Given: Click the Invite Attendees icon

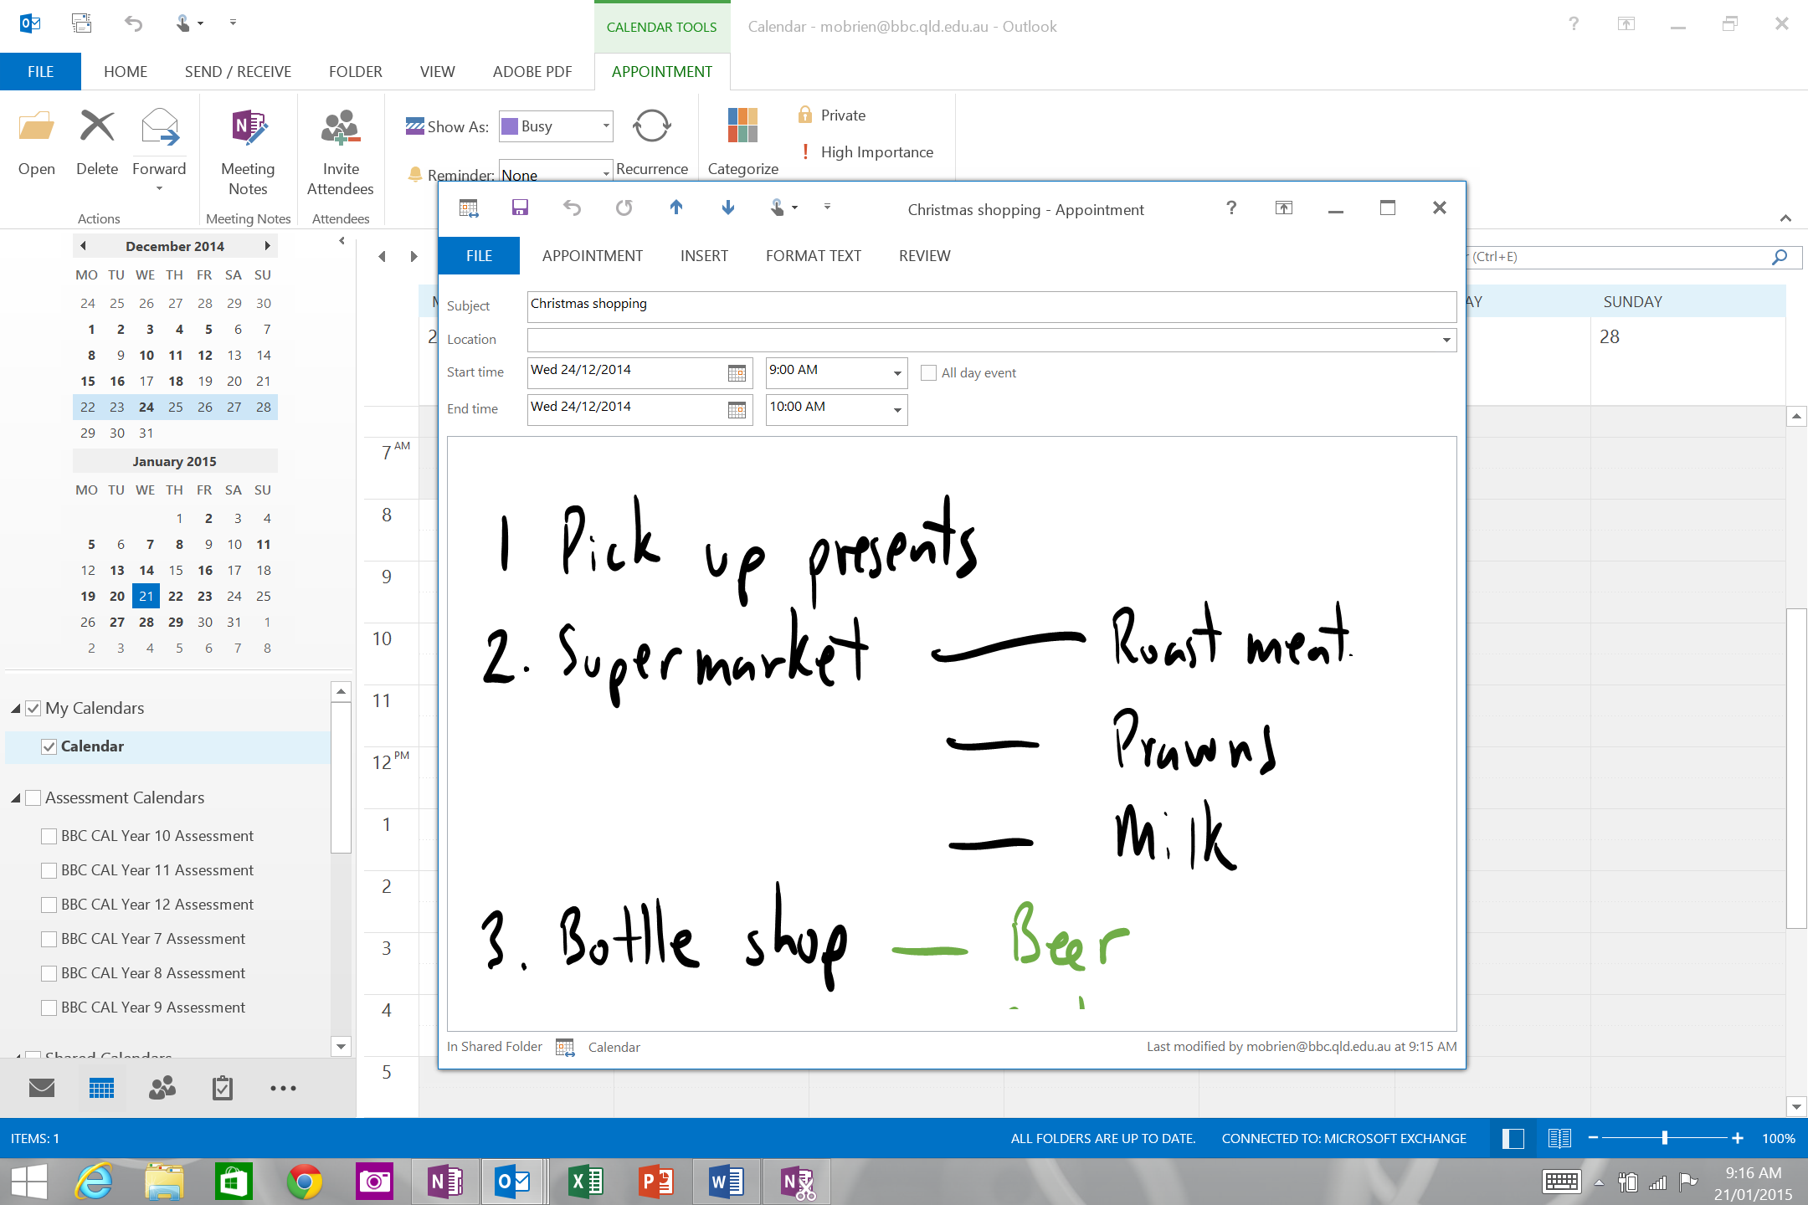Looking at the screenshot, I should (340, 127).
